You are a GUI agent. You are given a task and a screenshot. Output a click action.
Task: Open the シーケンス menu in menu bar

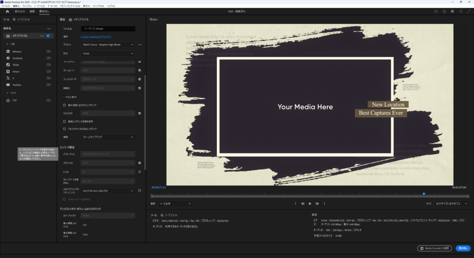pyautogui.click(x=39, y=6)
